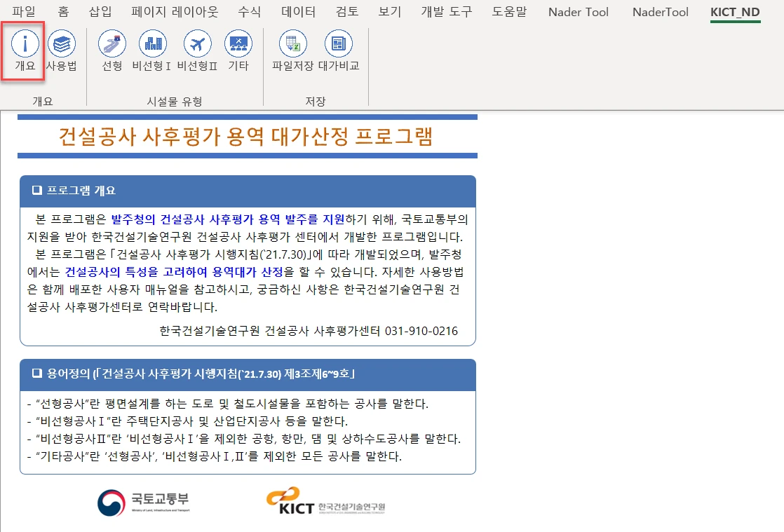Click the 국토교통부 ministry logo

click(144, 502)
